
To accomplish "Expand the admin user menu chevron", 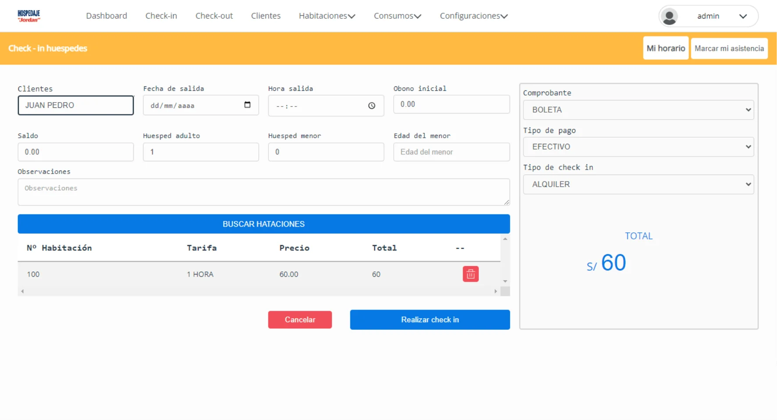I will (743, 16).
